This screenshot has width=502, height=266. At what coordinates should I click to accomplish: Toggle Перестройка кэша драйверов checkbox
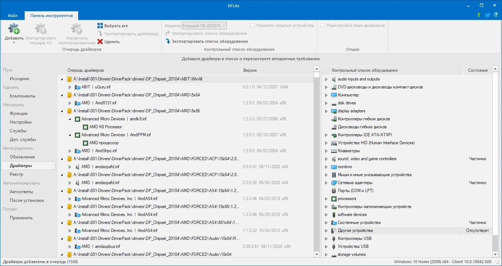coord(323,25)
